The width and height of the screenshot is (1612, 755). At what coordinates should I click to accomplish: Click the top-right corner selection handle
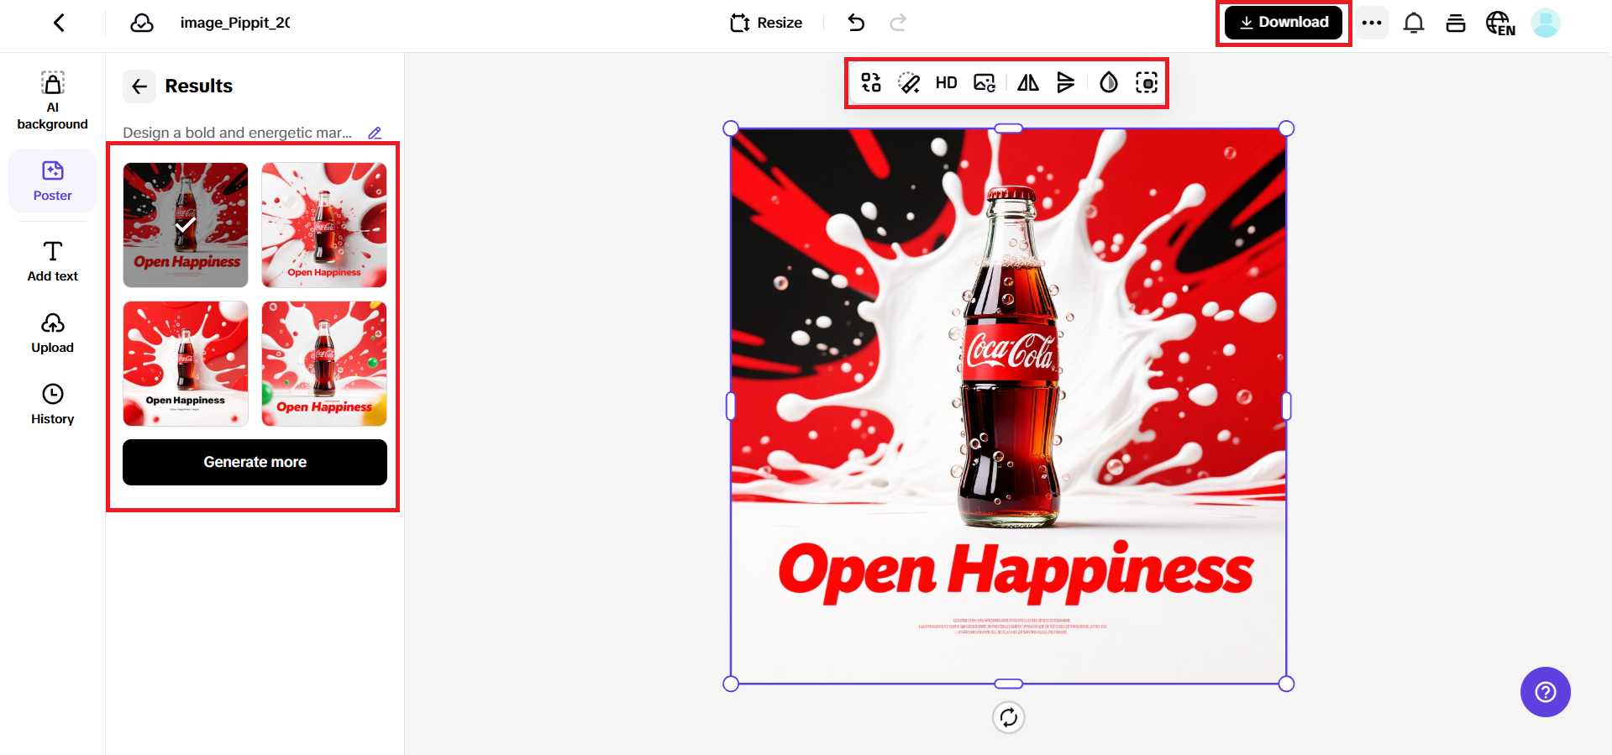click(1286, 128)
